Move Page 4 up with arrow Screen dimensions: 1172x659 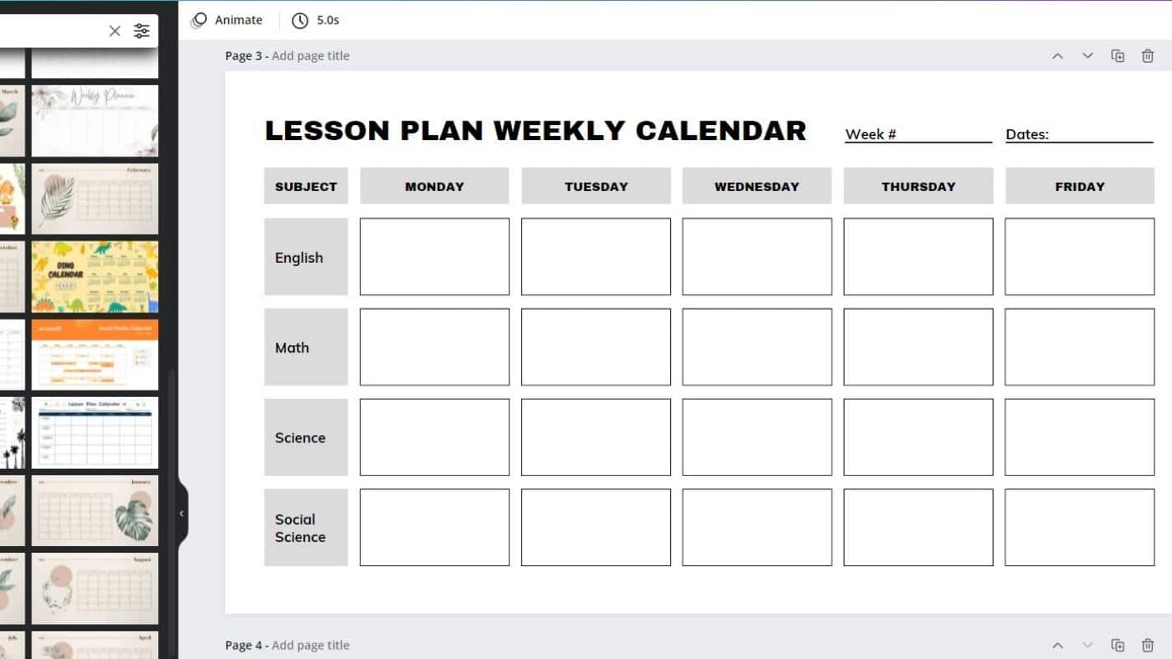point(1057,645)
